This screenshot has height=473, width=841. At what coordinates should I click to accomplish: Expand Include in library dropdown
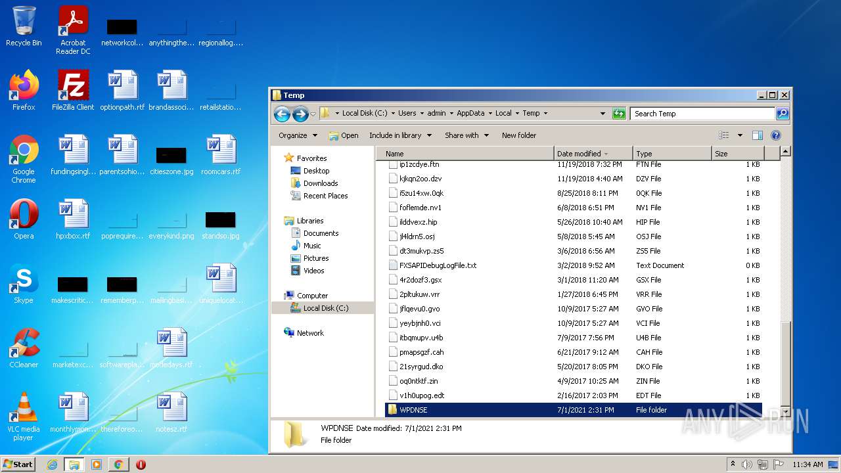400,135
